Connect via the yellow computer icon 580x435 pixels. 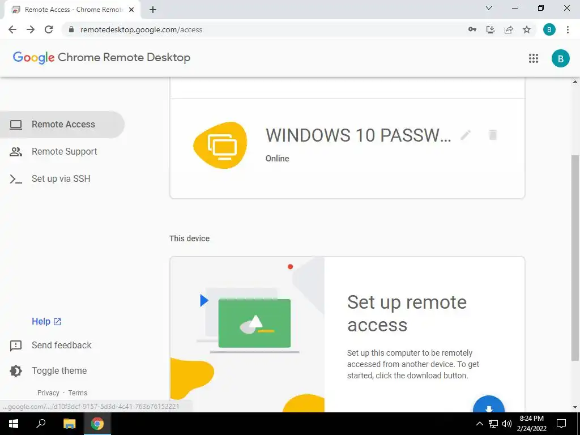(220, 145)
